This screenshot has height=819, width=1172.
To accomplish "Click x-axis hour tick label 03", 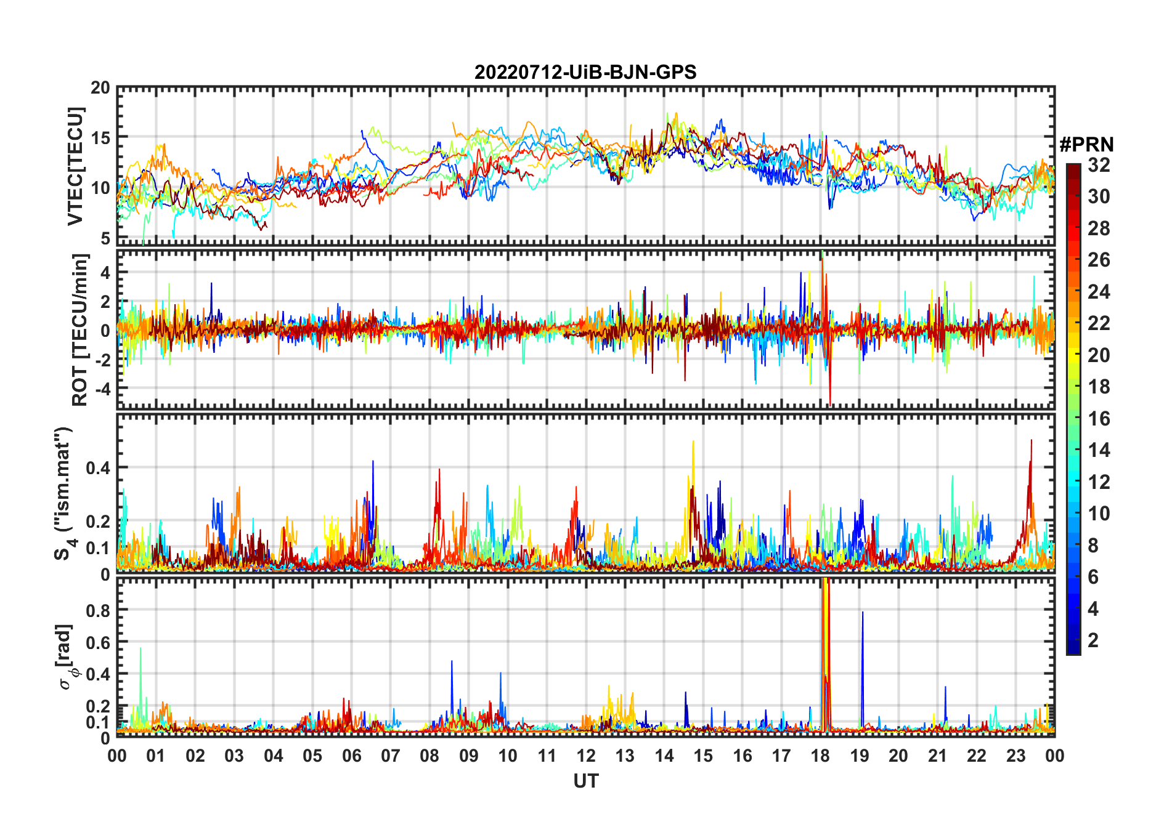I will (x=234, y=756).
